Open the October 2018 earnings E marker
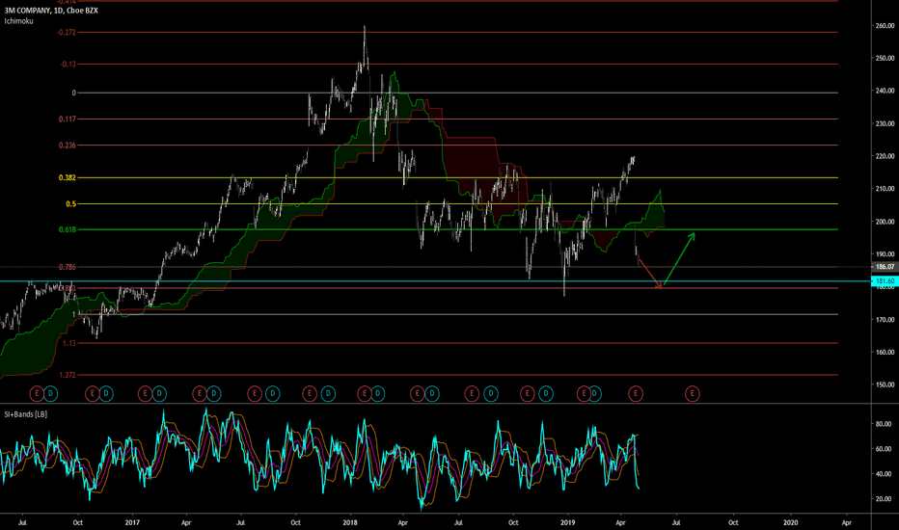 (x=527, y=393)
